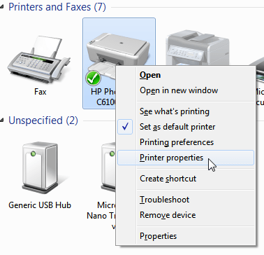Click the Unspecified (2) heading
Image resolution: width=264 pixels, height=255 pixels.
click(x=43, y=120)
